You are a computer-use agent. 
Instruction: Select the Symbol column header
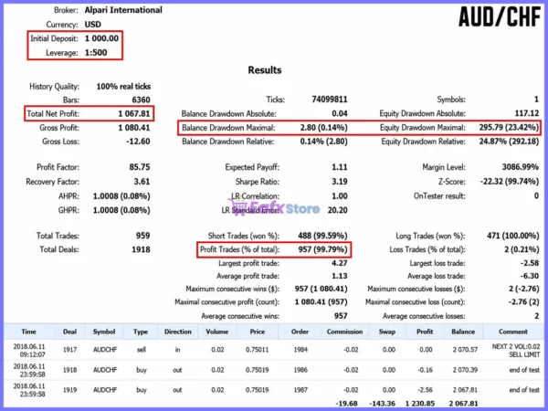coord(104,332)
